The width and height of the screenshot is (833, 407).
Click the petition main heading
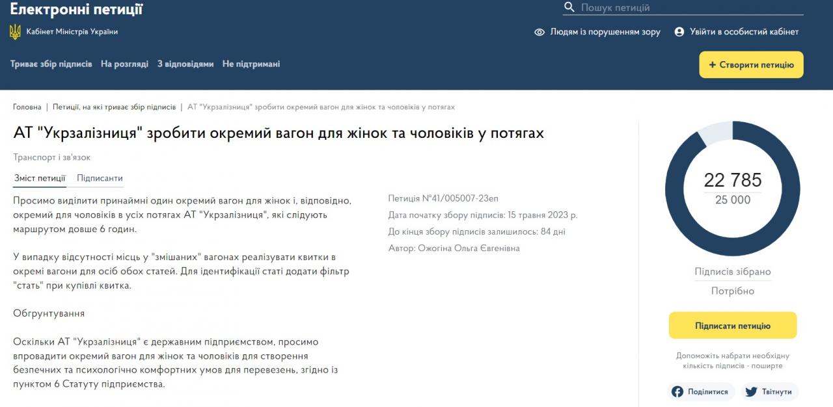click(x=279, y=133)
